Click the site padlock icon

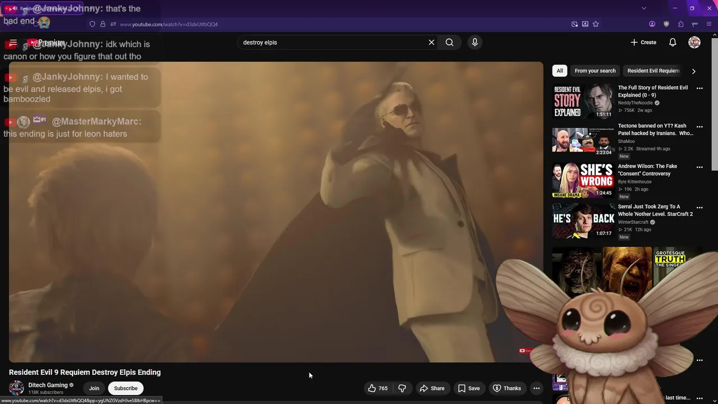coord(103,24)
